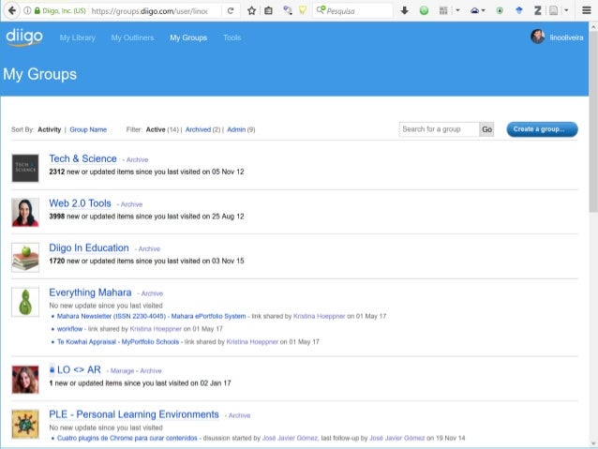598x449 pixels.
Task: Click the Z extension icon
Action: point(538,10)
